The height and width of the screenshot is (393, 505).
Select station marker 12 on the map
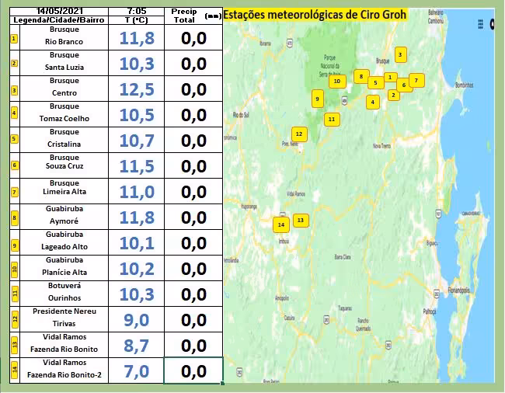click(299, 134)
